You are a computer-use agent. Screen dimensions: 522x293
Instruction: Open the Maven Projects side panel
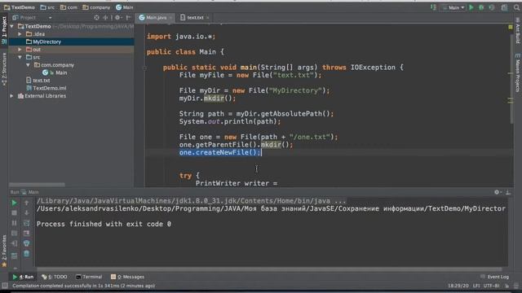[x=518, y=73]
